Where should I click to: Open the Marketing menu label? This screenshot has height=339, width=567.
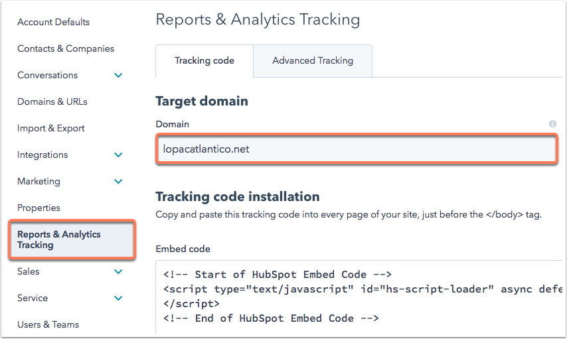(x=39, y=181)
